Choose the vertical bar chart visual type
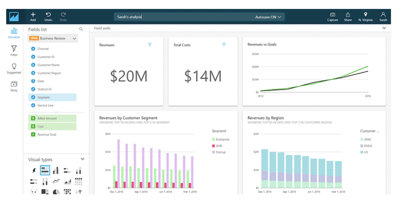This screenshot has width=401, height=218. (56, 170)
